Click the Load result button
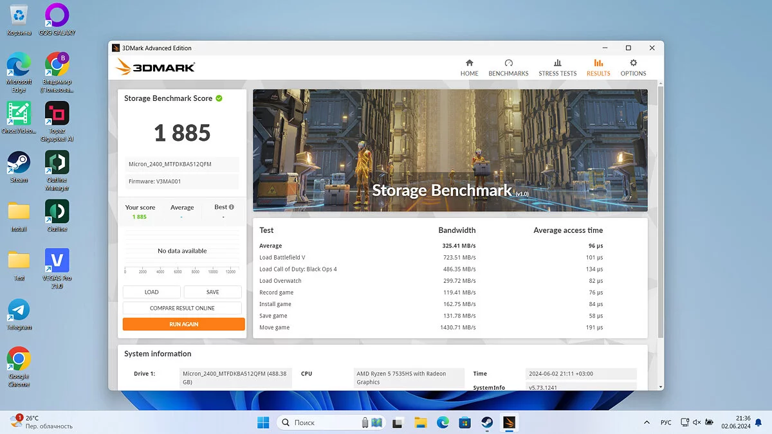The image size is (772, 434). click(x=151, y=292)
